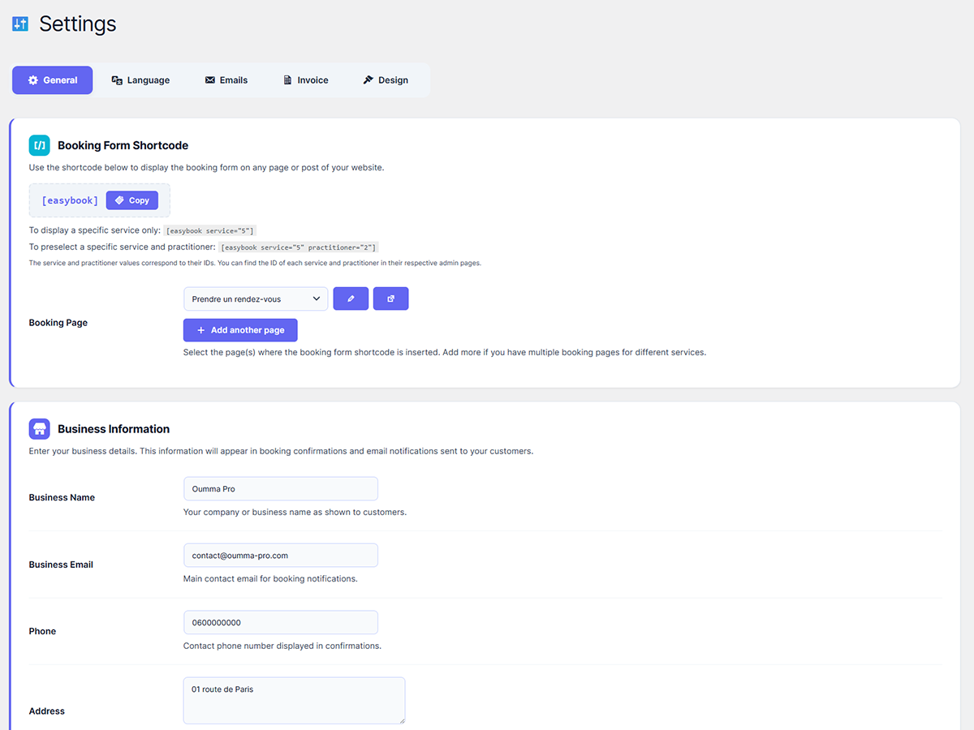Image resolution: width=974 pixels, height=730 pixels.
Task: Click the Business Information store icon
Action: [x=39, y=429]
